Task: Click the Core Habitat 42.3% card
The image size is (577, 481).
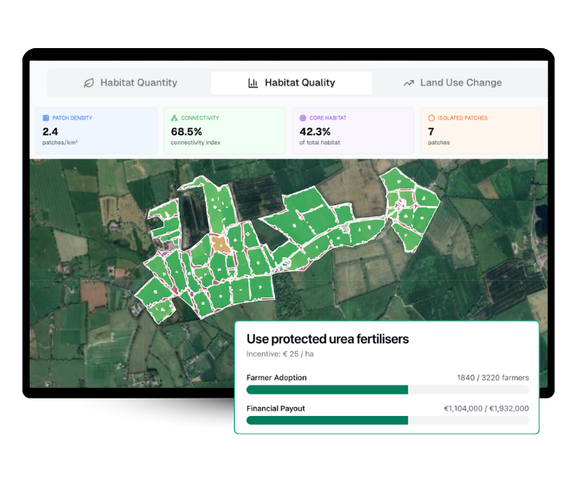Action: [353, 131]
